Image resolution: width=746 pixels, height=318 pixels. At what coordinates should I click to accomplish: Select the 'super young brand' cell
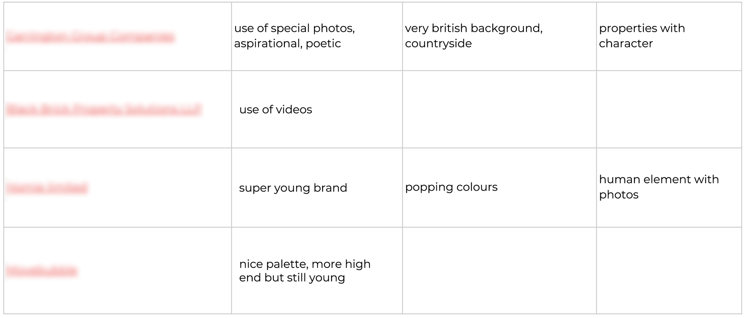click(x=317, y=188)
